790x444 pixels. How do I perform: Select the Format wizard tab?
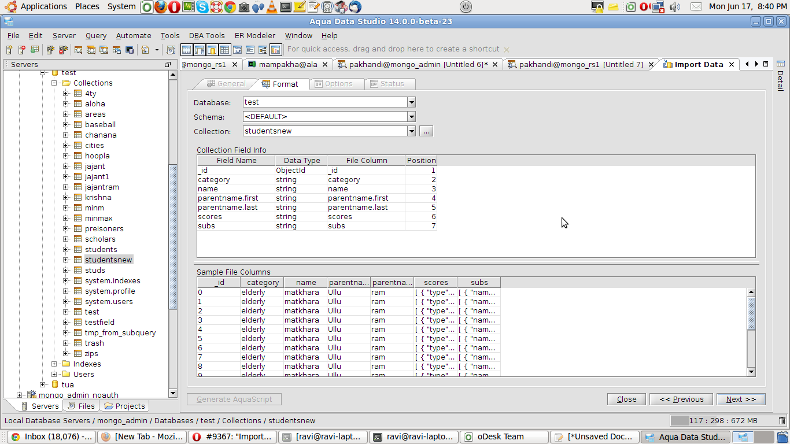tap(280, 84)
